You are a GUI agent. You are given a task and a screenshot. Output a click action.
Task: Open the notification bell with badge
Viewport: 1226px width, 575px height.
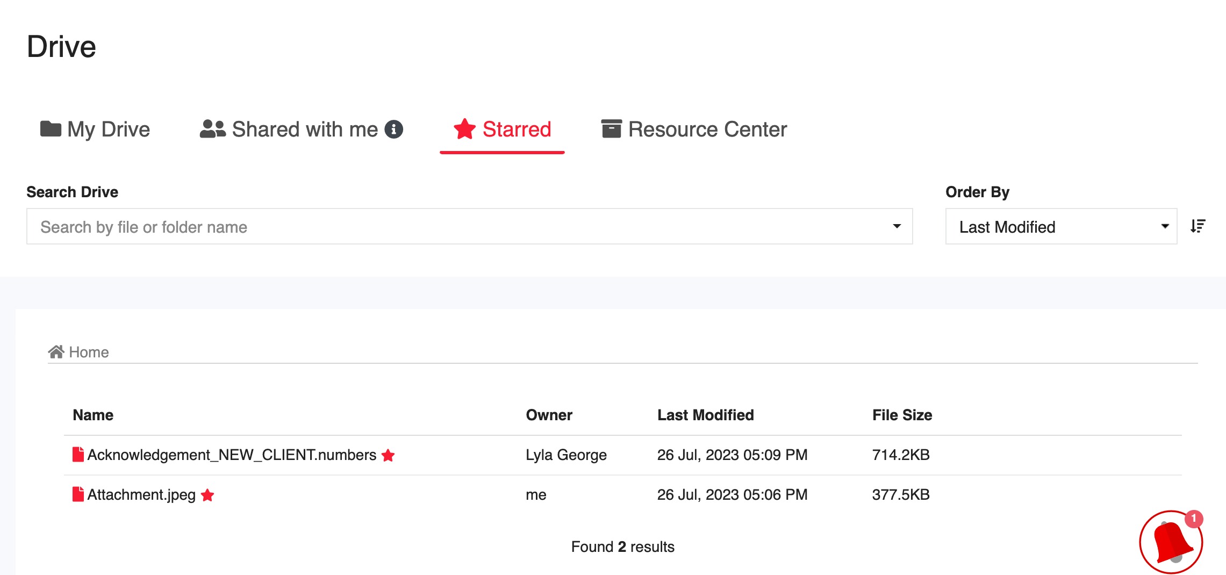coord(1171,542)
